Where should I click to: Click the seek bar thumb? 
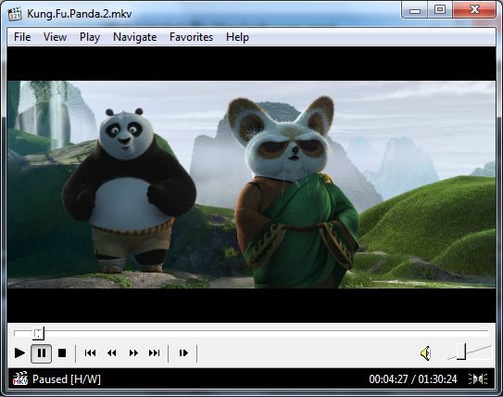(39, 333)
